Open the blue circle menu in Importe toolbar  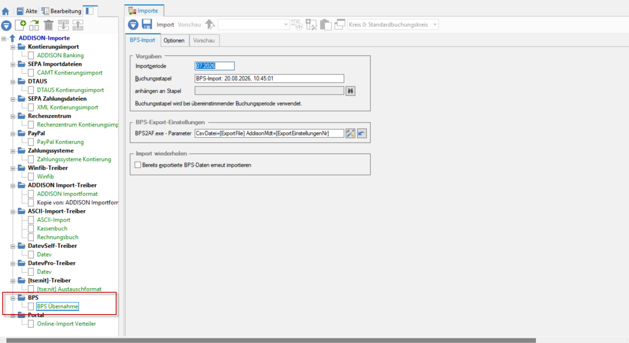[133, 25]
